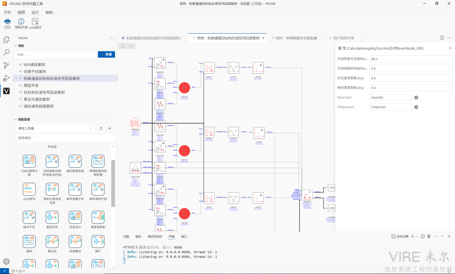The image size is (455, 274).
Task: Maximize the terminal panel with chevron
Action: (x=442, y=236)
